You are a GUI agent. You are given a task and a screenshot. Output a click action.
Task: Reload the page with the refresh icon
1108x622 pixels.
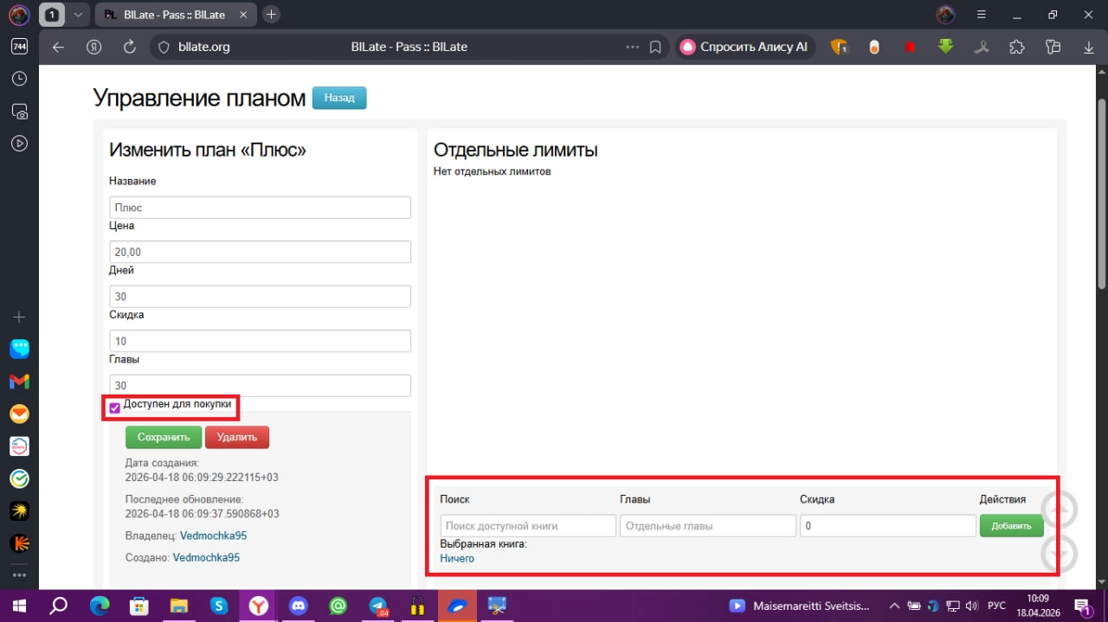[x=130, y=47]
